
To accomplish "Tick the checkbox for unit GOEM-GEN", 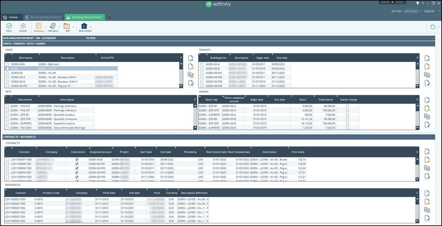I will click(x=7, y=64).
